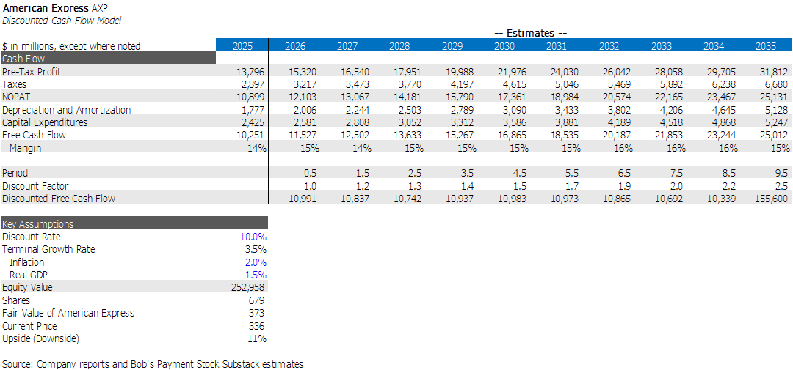Click 2032 Free Cash Flow value 20,187
Image resolution: width=793 pixels, height=370 pixels.
point(617,135)
